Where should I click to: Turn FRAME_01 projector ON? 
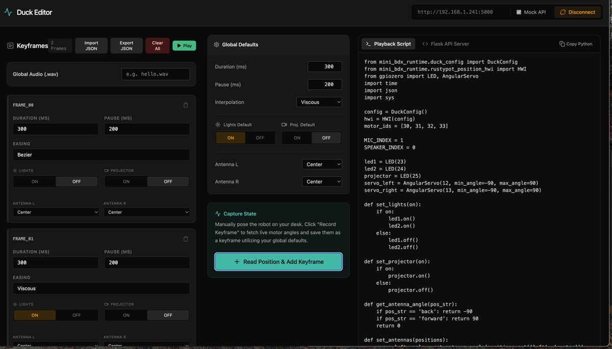[x=126, y=315]
